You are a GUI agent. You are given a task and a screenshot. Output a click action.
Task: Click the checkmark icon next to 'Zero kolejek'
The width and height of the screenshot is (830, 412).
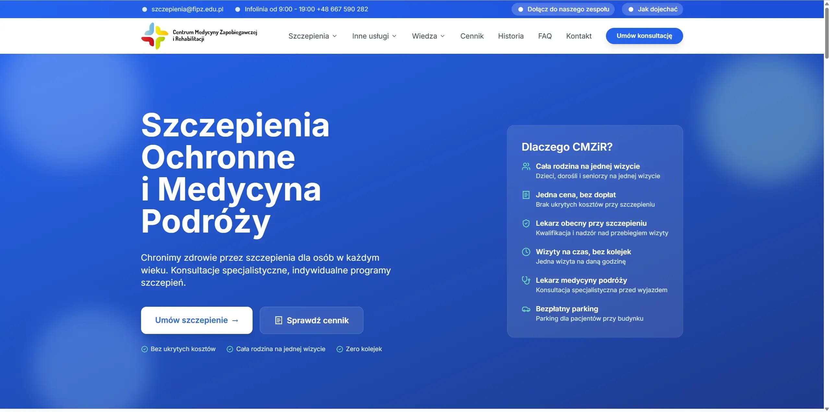[340, 349]
